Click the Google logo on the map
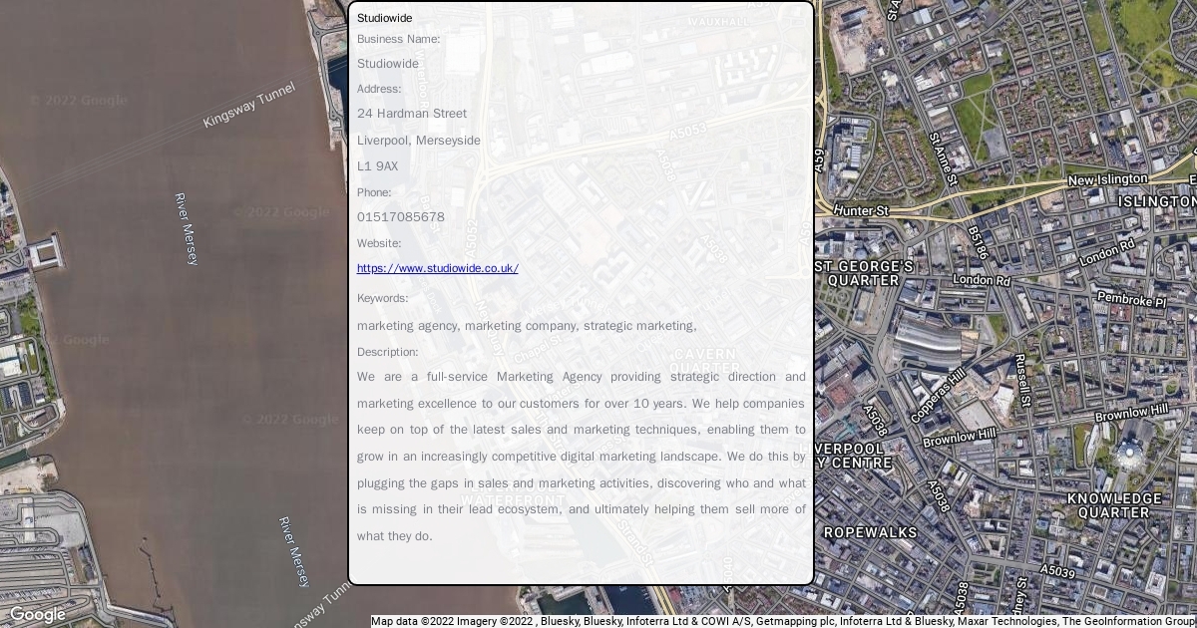 [38, 614]
